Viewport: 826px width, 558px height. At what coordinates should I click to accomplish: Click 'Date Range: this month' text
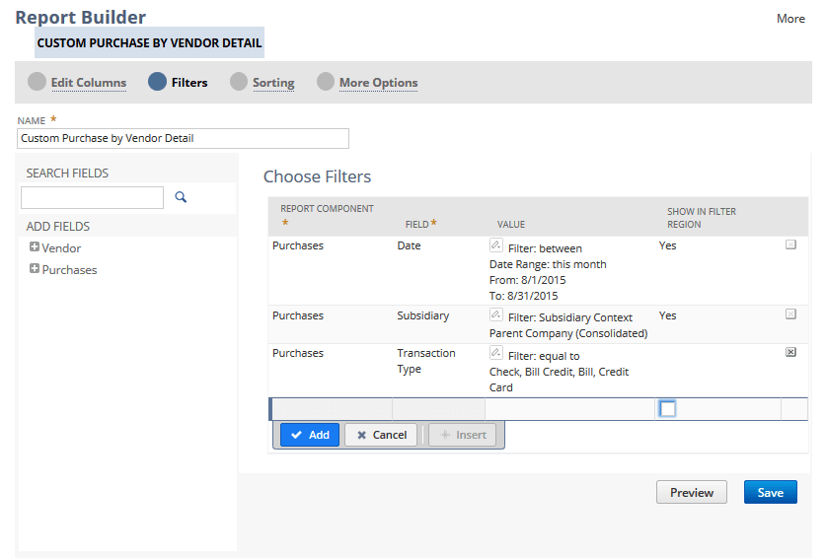coord(548,264)
